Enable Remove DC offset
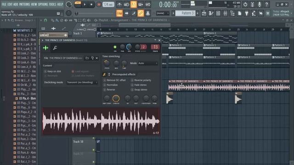 [x=114, y=80]
